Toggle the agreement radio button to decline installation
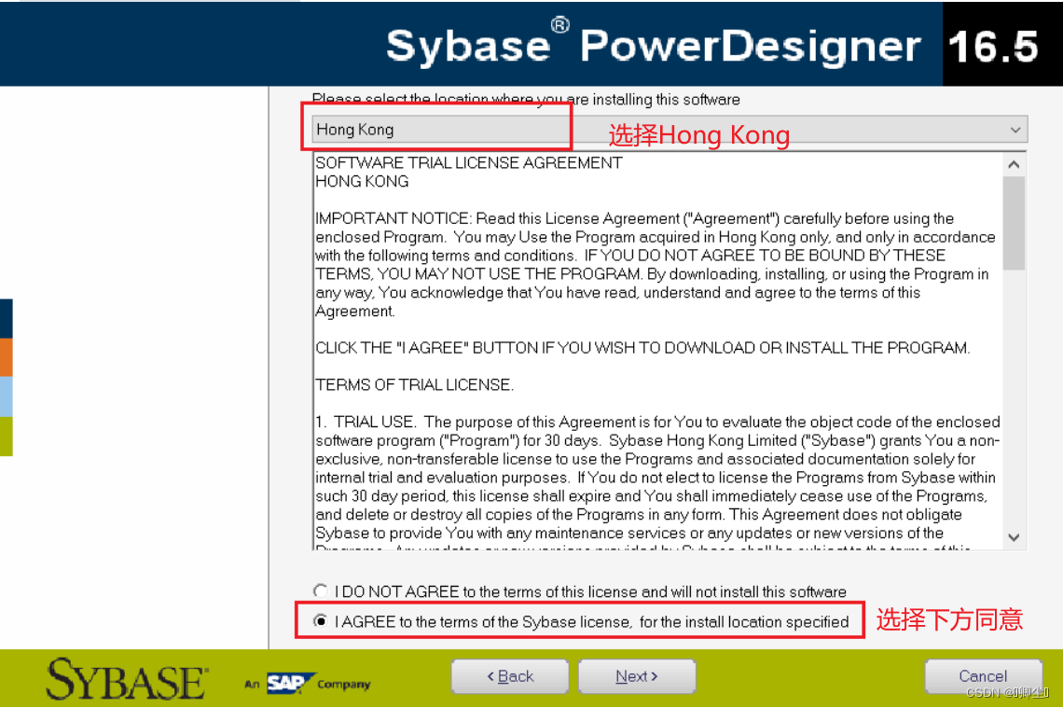This screenshot has width=1063, height=708. coord(321,590)
